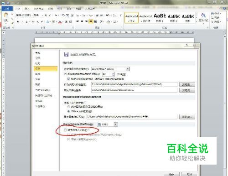This screenshot has height=176, width=228.
Task: Click the Character Border icon
Action: (x=72, y=16)
